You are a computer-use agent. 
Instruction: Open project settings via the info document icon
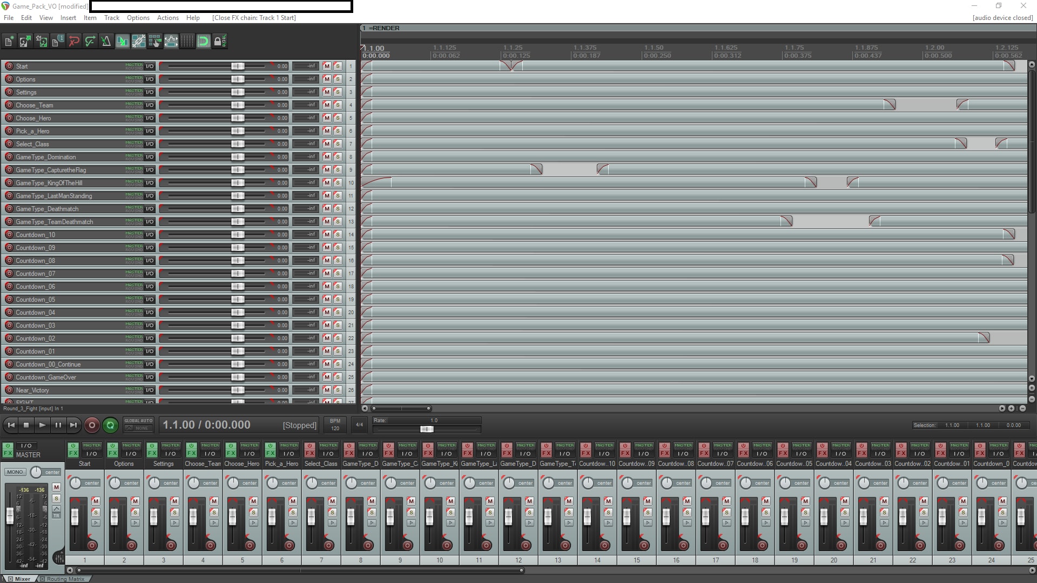click(x=57, y=41)
